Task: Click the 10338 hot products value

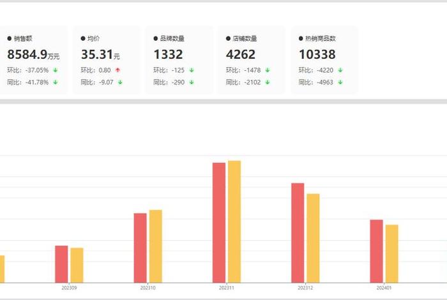Action: point(317,54)
